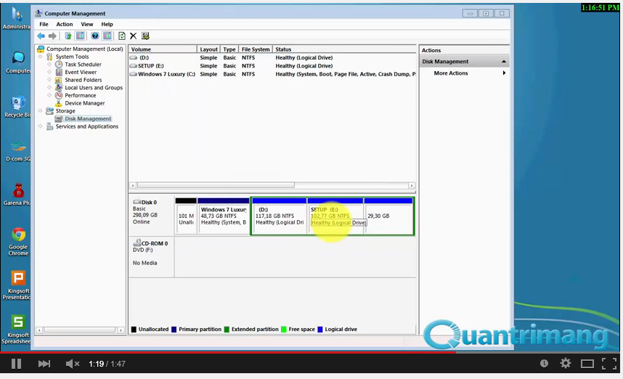Click the red video progress bar
The height and width of the screenshot is (379, 623).
218,352
